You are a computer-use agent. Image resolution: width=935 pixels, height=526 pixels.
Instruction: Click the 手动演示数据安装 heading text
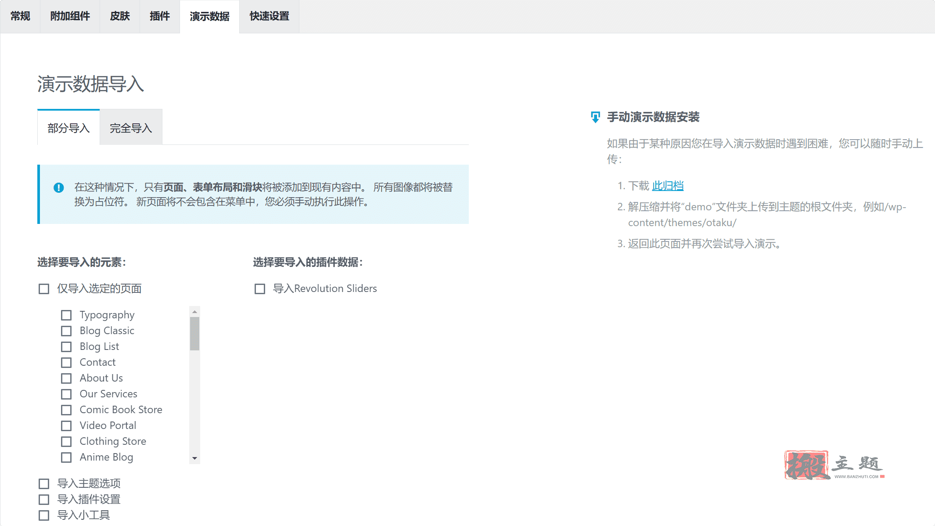pyautogui.click(x=653, y=117)
